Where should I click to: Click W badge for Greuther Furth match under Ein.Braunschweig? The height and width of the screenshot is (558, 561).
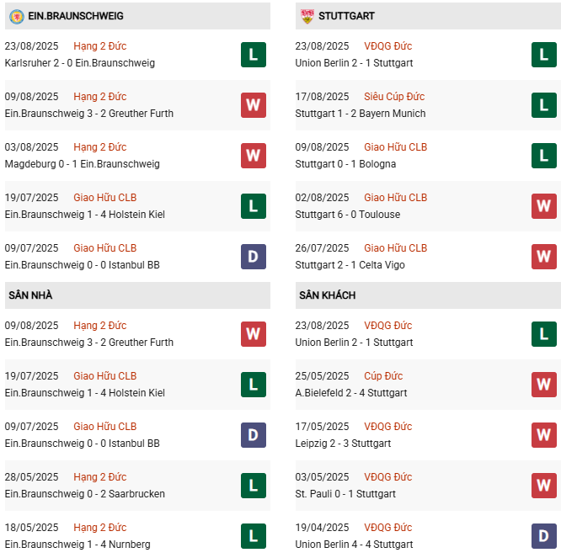click(x=253, y=105)
